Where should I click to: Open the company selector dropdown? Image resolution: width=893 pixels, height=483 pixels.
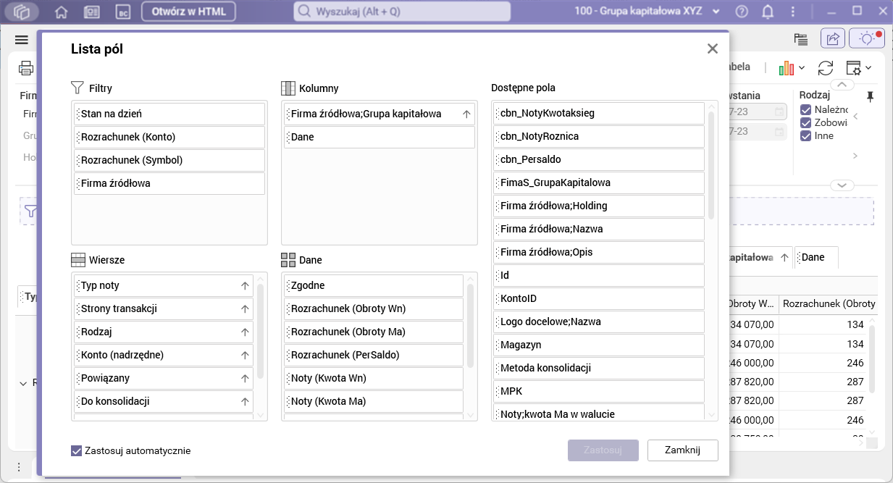[x=717, y=12]
